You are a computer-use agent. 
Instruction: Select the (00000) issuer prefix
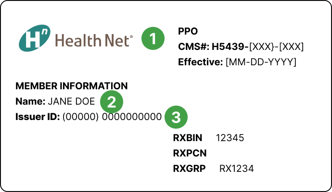click(x=81, y=117)
